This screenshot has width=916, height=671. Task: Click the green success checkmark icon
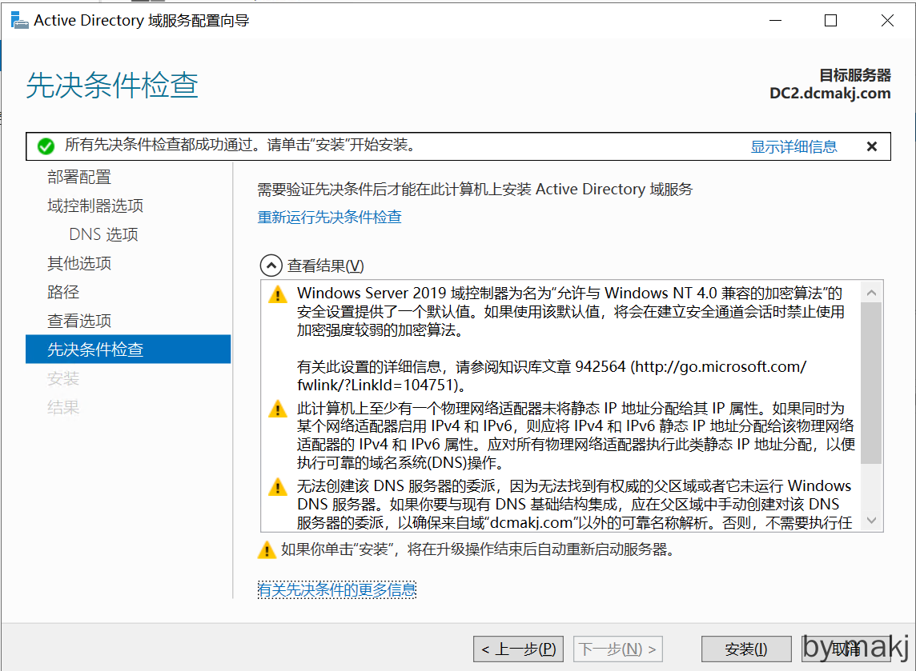point(46,146)
